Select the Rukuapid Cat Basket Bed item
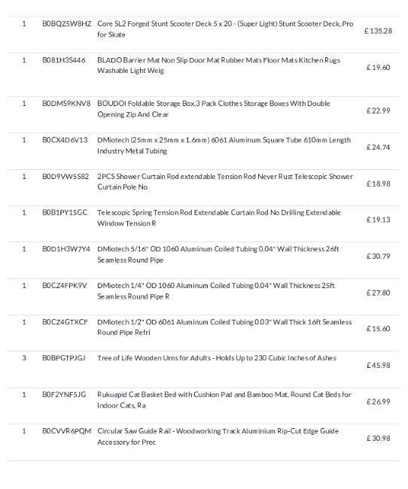This screenshot has width=408, height=489. pos(224,399)
